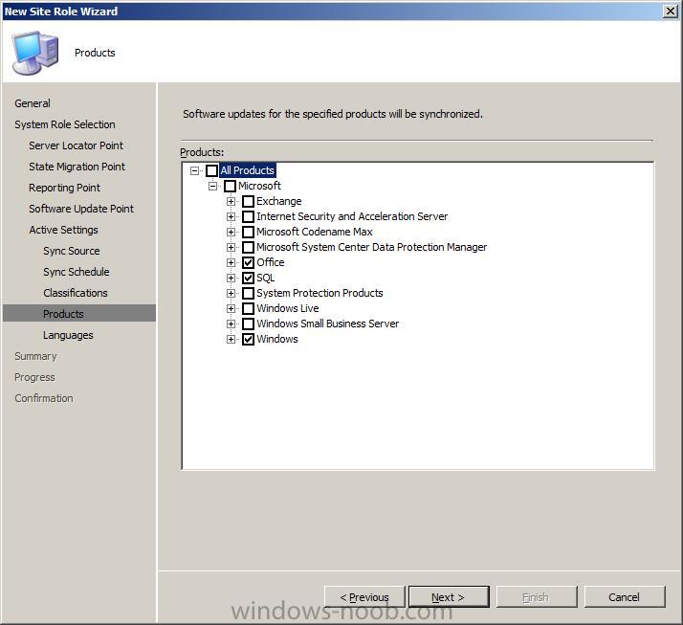Go to the Languages step

68,335
